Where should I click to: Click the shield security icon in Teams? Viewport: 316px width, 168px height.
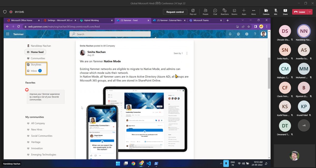pyautogui.click(x=5, y=12)
